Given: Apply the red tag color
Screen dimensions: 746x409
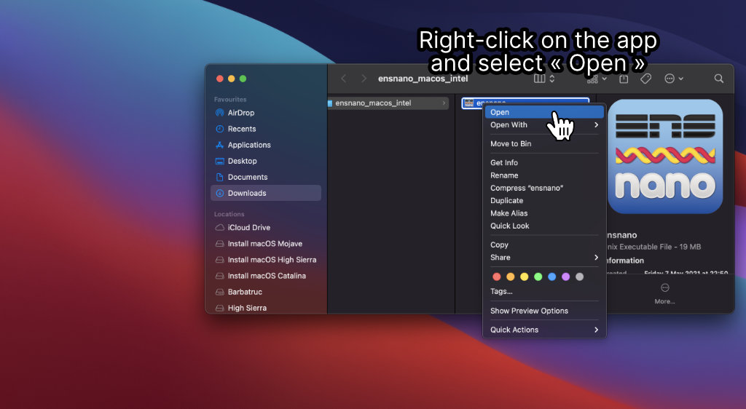Looking at the screenshot, I should coord(497,277).
